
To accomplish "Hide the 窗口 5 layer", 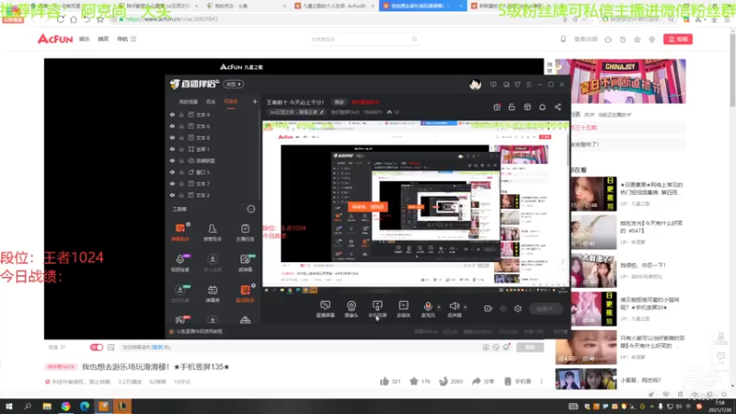I will coord(172,172).
